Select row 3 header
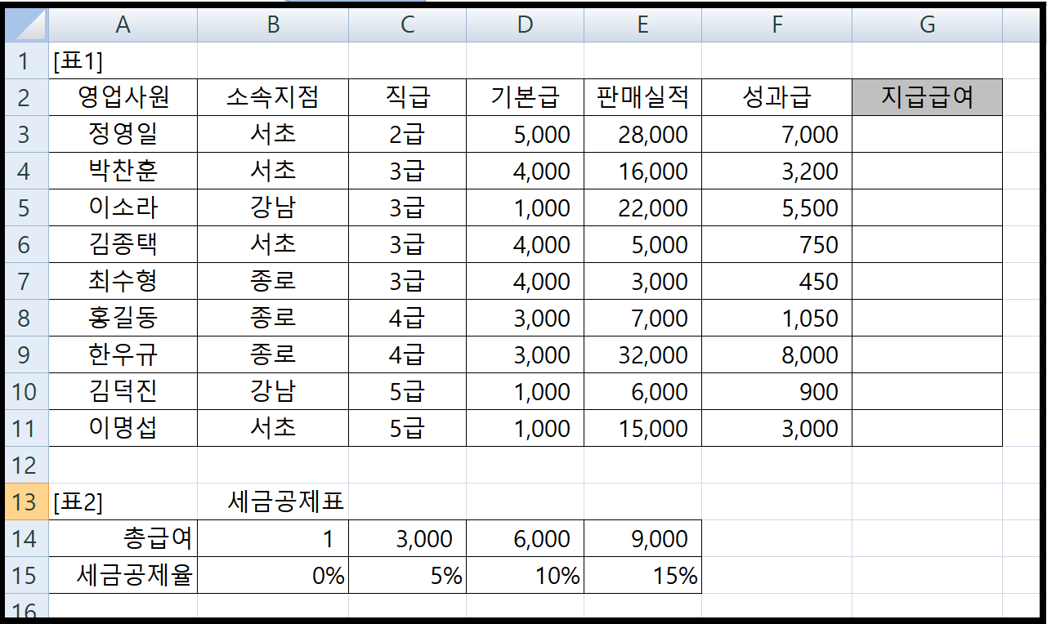 [26, 134]
